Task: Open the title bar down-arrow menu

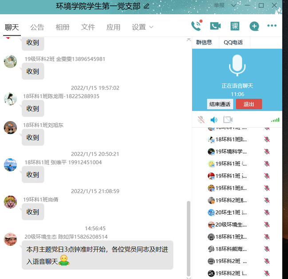Action: click(234, 6)
